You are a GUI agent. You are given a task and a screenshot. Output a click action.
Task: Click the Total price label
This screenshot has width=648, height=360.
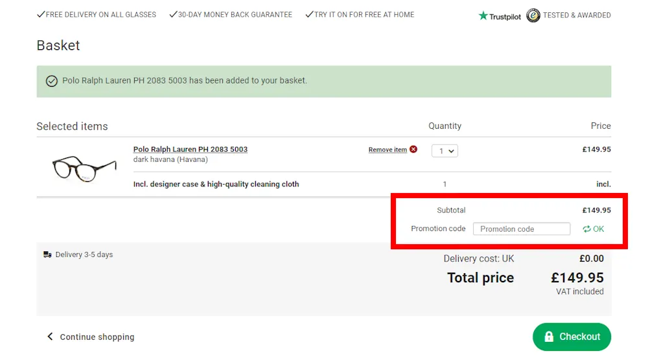click(480, 278)
